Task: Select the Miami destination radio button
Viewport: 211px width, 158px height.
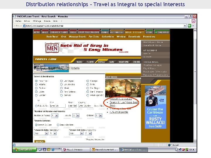Action: pyautogui.click(x=62, y=88)
